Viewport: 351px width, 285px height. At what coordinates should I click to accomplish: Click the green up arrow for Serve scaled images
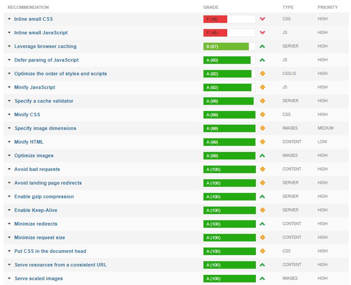pos(262,278)
